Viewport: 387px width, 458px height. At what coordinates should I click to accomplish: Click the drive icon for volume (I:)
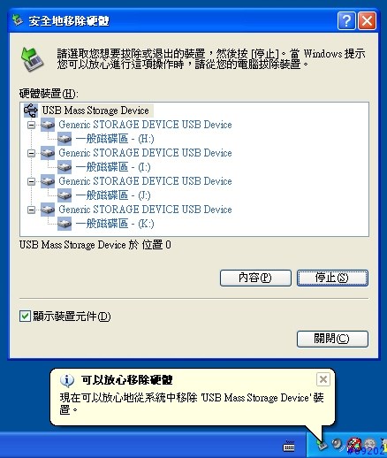coord(64,167)
